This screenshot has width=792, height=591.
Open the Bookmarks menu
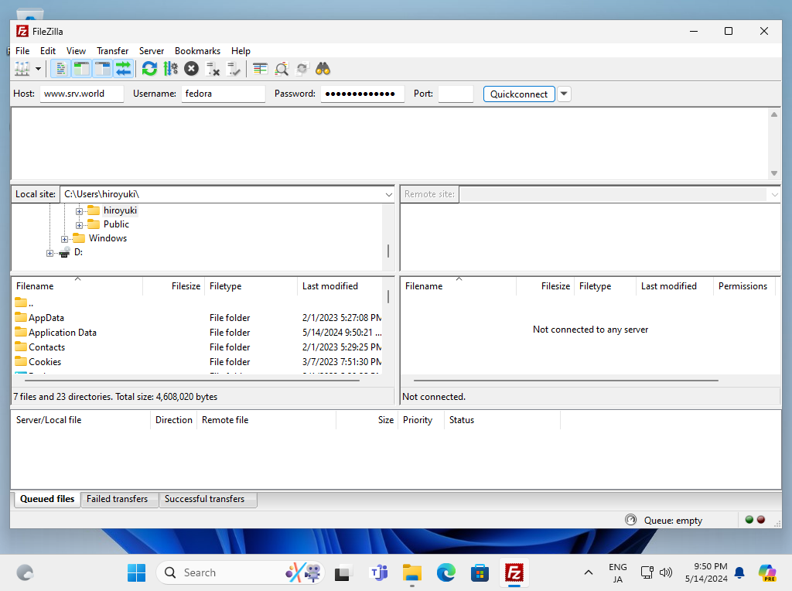click(x=197, y=51)
